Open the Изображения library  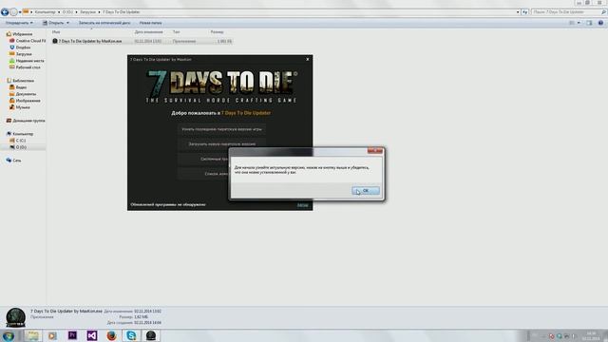click(x=28, y=101)
